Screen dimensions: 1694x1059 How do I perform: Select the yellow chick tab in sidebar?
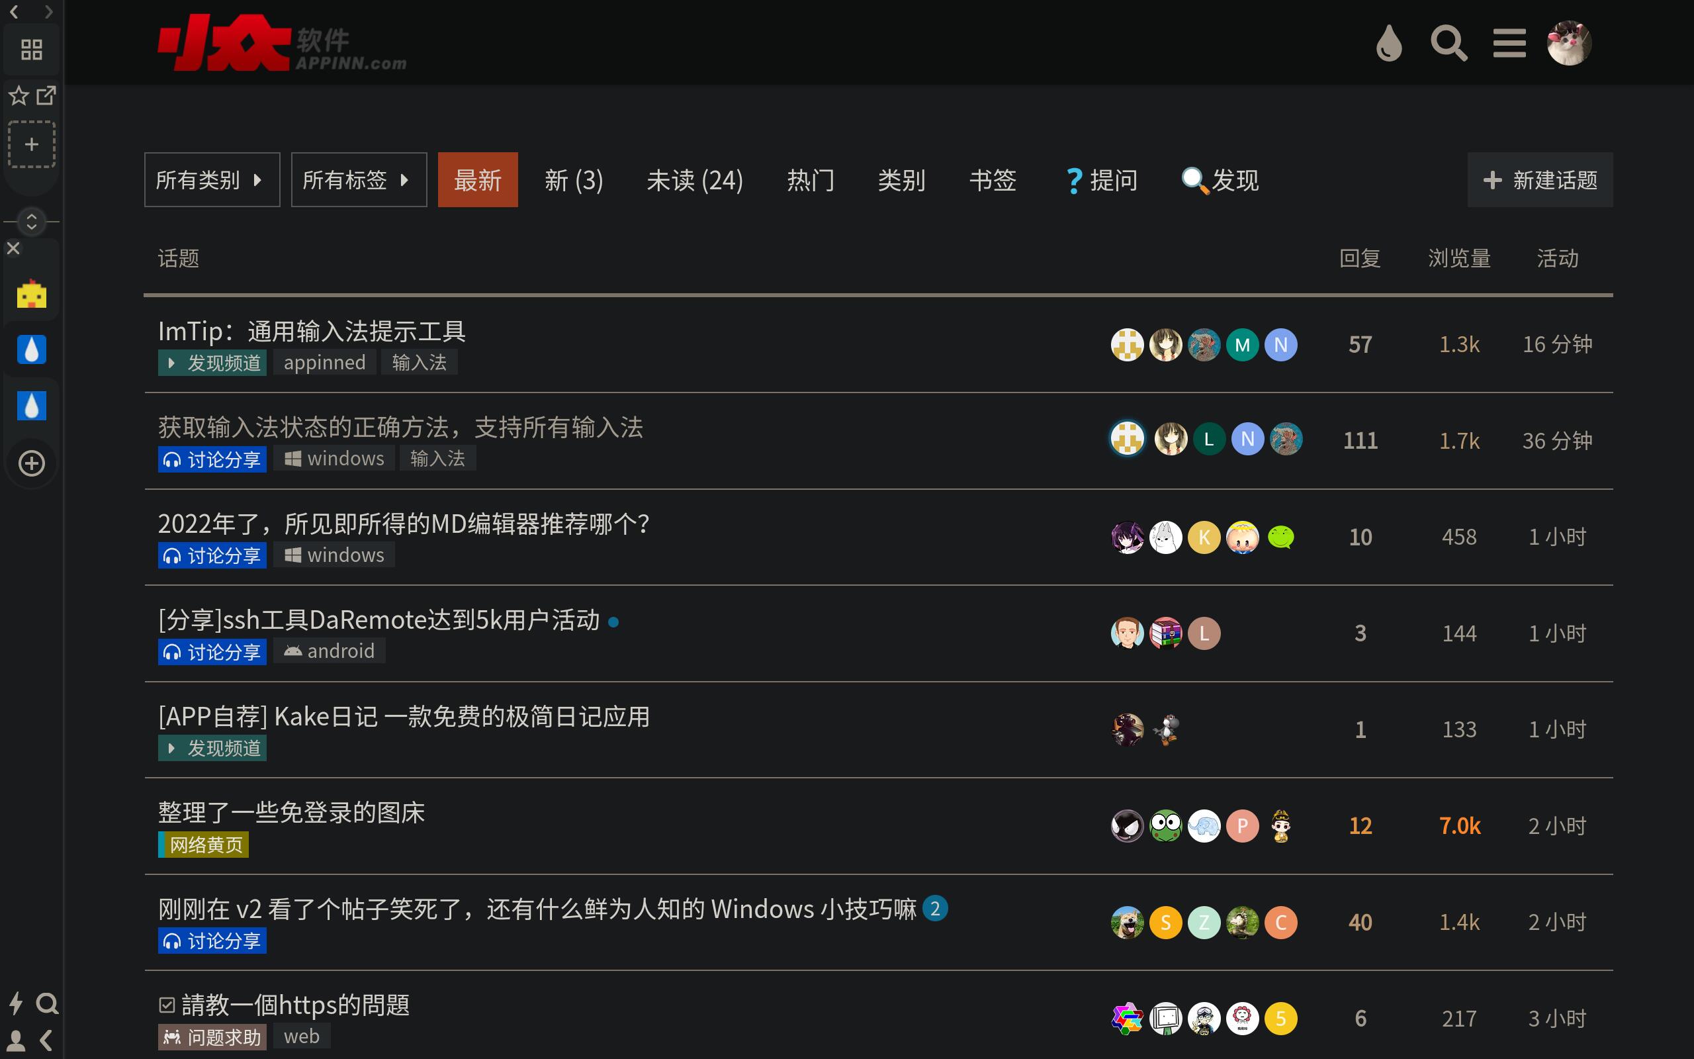click(x=32, y=294)
